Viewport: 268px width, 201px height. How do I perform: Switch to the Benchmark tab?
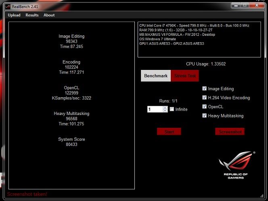click(x=156, y=76)
